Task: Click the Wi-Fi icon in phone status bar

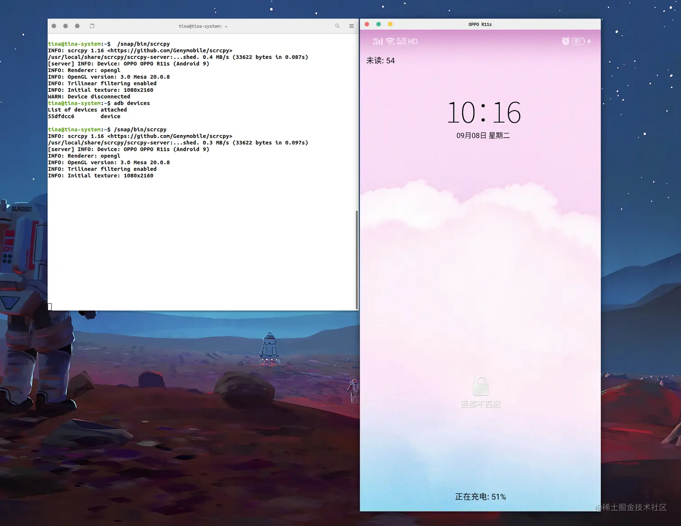Action: point(390,41)
